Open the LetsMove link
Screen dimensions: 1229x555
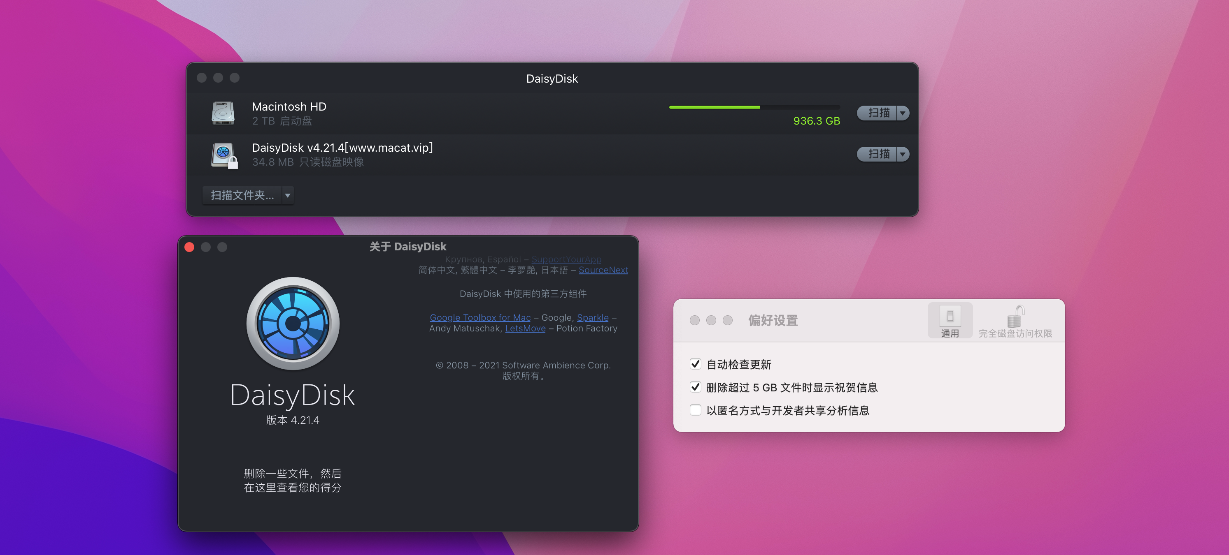(525, 329)
